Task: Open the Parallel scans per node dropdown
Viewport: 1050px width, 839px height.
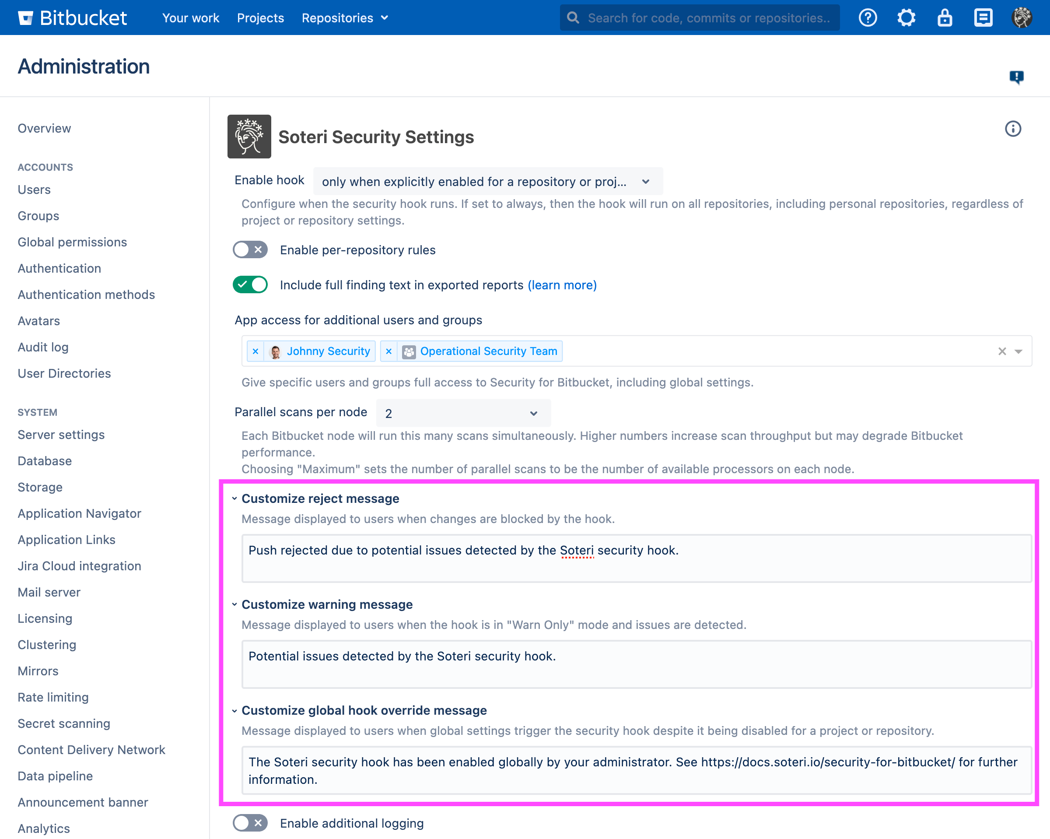Action: (x=462, y=413)
